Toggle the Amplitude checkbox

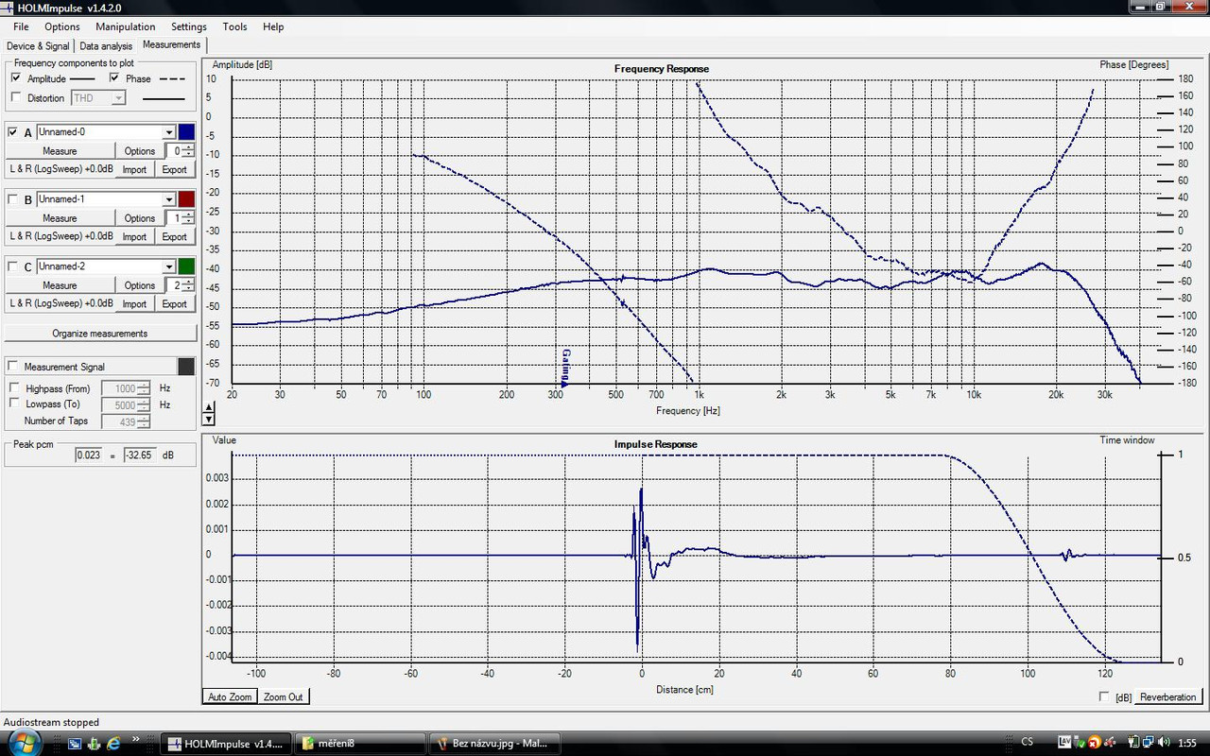16,78
